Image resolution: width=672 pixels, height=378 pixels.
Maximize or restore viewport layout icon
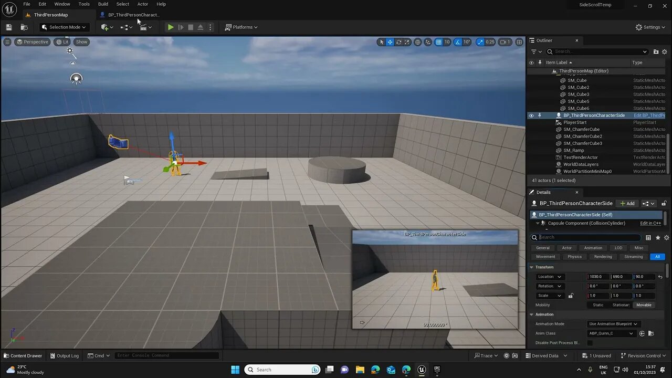click(519, 42)
